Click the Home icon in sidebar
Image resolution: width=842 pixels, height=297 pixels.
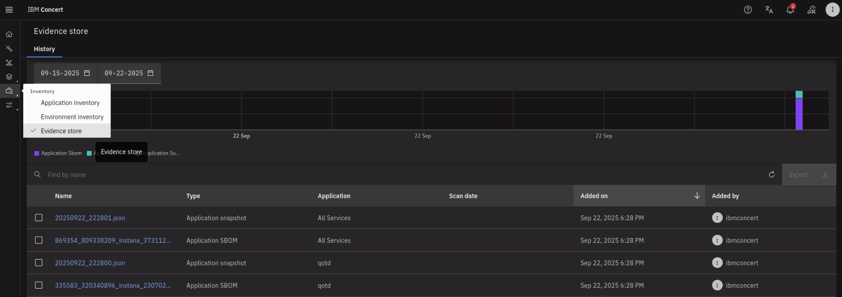(x=9, y=34)
